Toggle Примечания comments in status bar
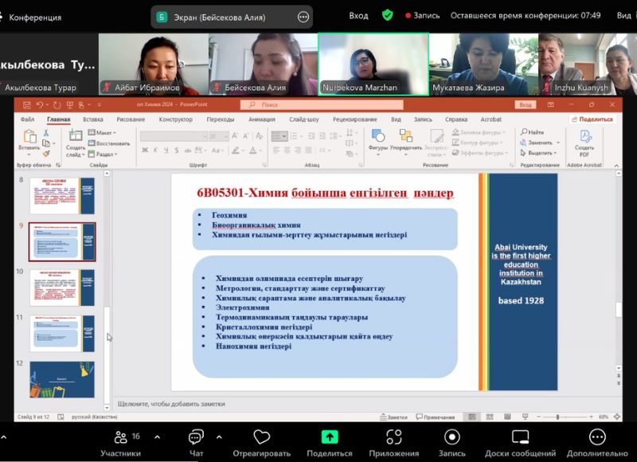Viewport: 637px width, 462px height. click(436, 417)
